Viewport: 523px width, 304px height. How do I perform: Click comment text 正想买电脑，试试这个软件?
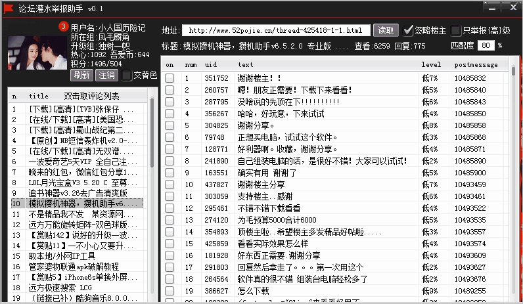pyautogui.click(x=287, y=137)
